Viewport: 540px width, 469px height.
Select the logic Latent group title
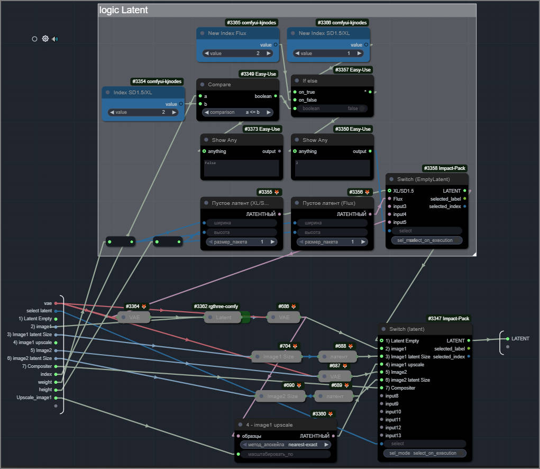(124, 10)
